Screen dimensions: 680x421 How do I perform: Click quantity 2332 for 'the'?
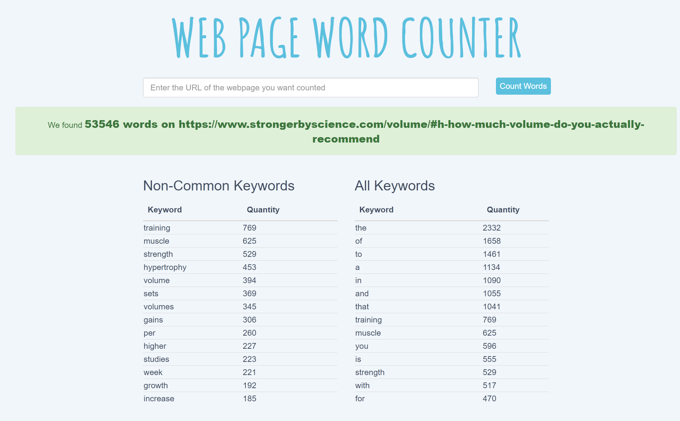491,228
